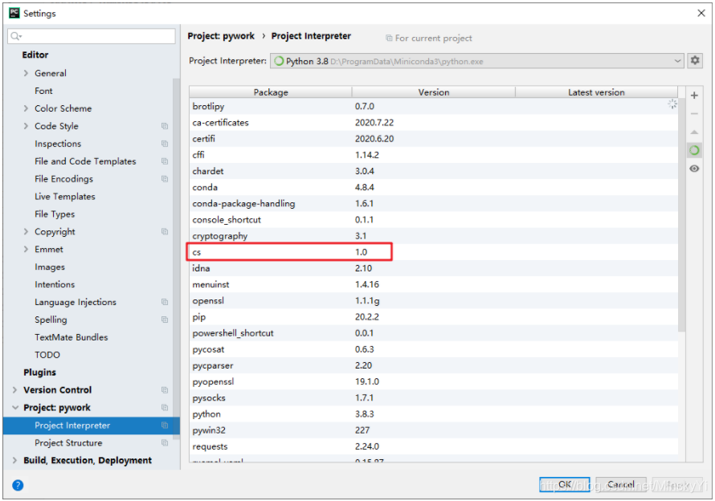The width and height of the screenshot is (715, 501).
Task: Select the requests package row
Action: click(434, 446)
